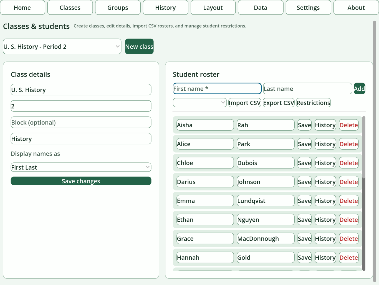Image resolution: width=379 pixels, height=285 pixels.
Task: Click the Export CSV button
Action: coord(279,103)
